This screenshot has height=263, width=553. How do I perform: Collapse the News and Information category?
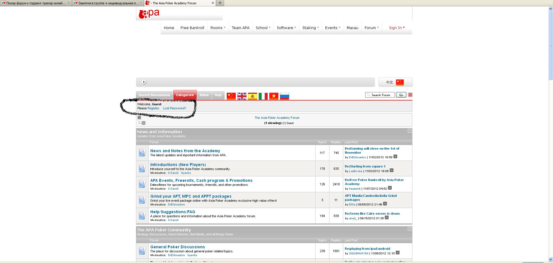click(x=410, y=131)
